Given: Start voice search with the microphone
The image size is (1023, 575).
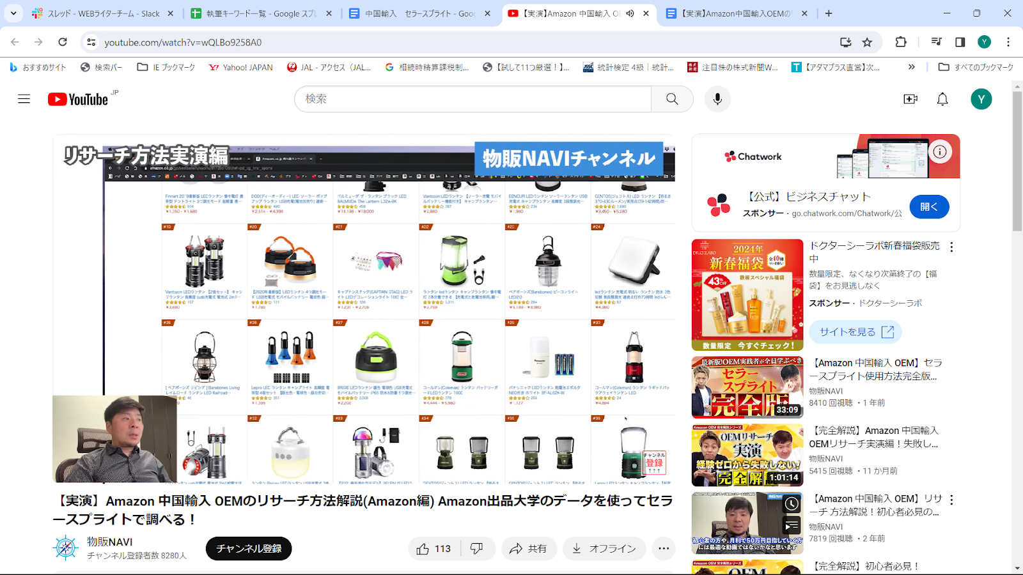Looking at the screenshot, I should pyautogui.click(x=717, y=99).
